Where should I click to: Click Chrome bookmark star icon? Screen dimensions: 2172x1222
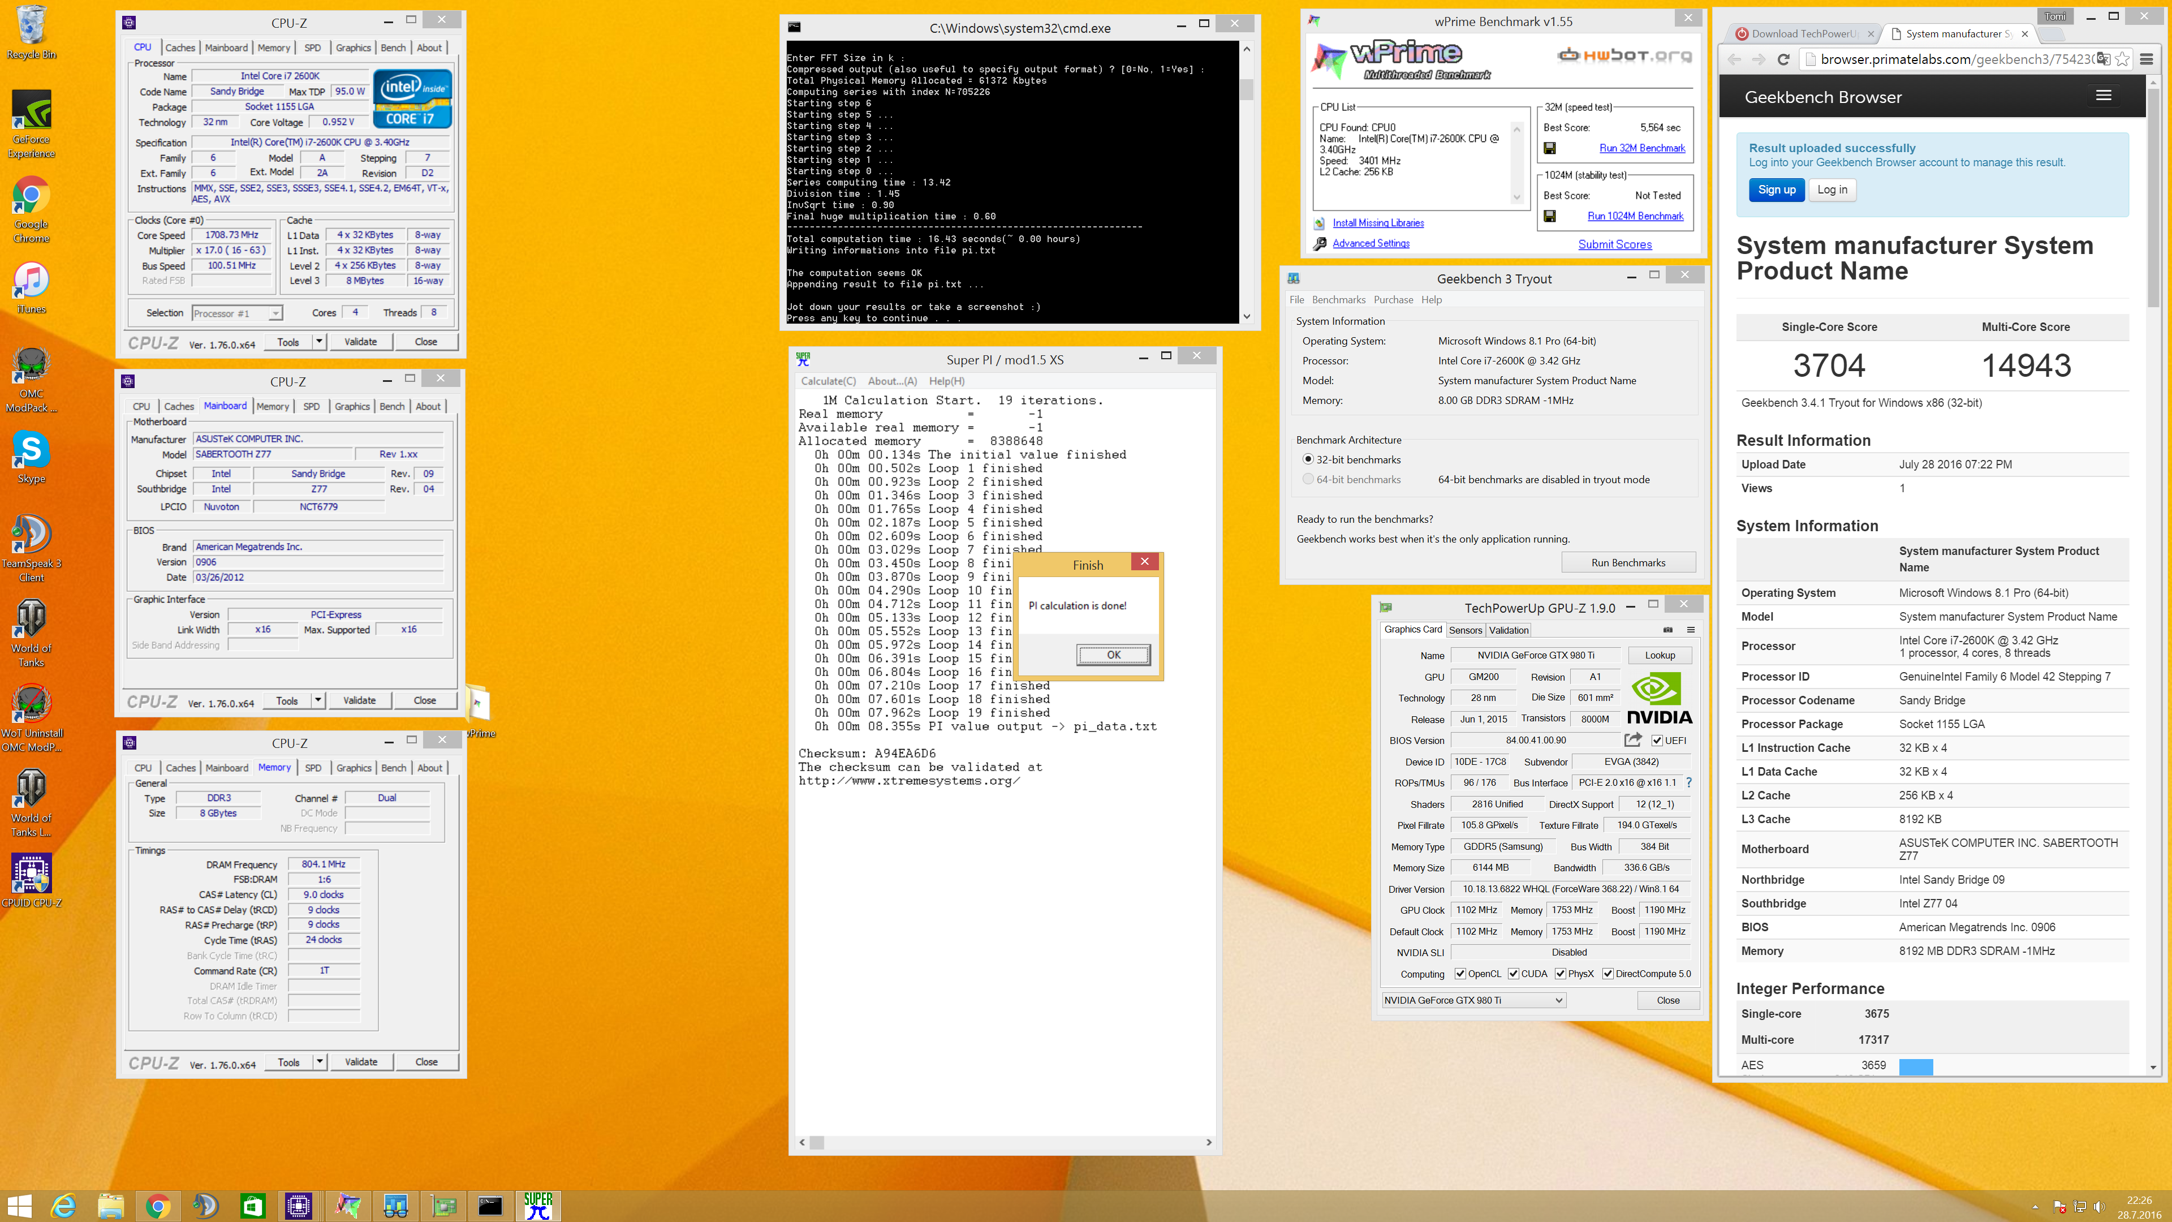pos(2123,59)
